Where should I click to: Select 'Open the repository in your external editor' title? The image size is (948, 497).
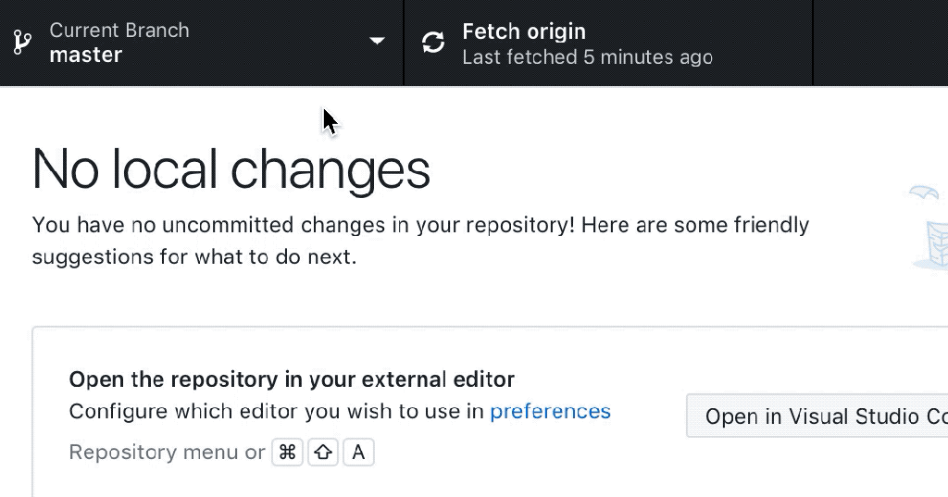click(292, 379)
